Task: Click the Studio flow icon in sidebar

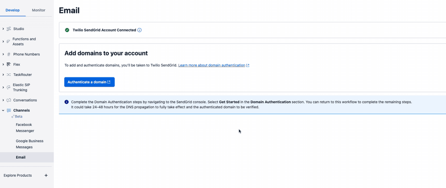Action: 8,29
